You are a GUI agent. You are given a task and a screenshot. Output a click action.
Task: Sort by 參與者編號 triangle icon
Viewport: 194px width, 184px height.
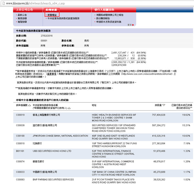pyautogui.click(x=29, y=105)
